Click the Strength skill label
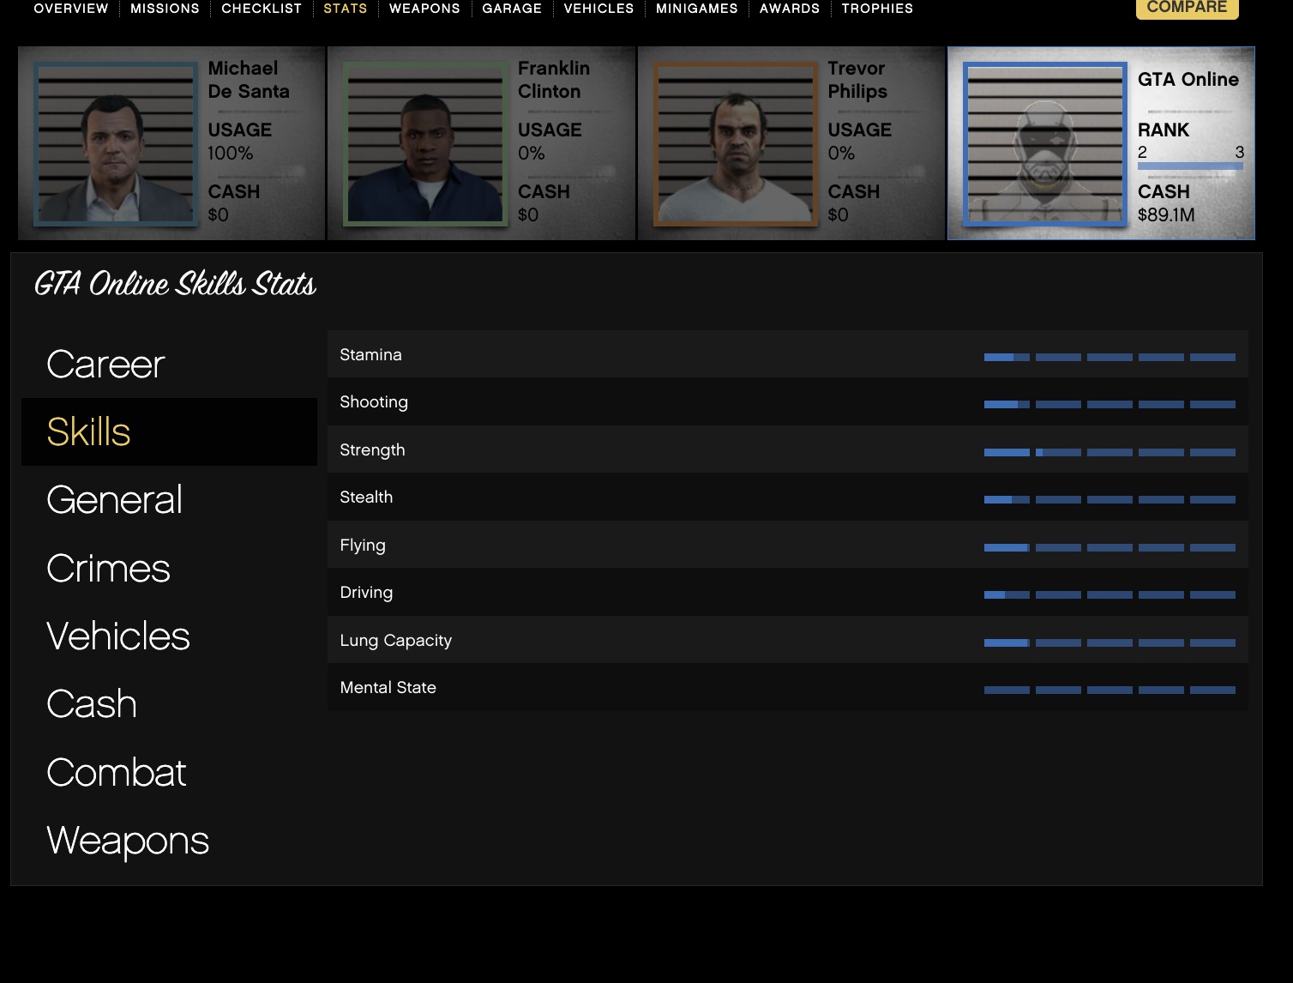Viewport: 1293px width, 983px height. [x=372, y=450]
